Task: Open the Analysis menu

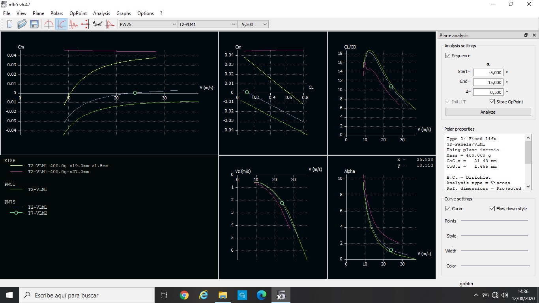Action: click(101, 13)
